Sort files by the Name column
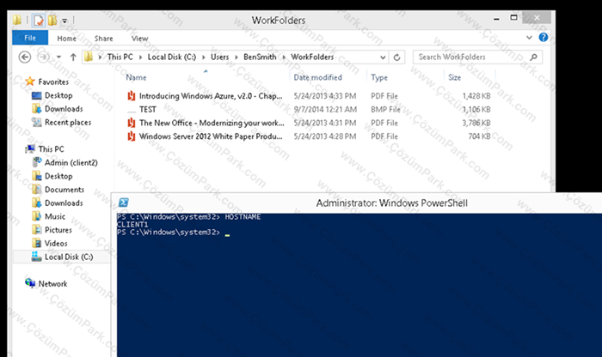Image resolution: width=602 pixels, height=357 pixels. click(136, 77)
